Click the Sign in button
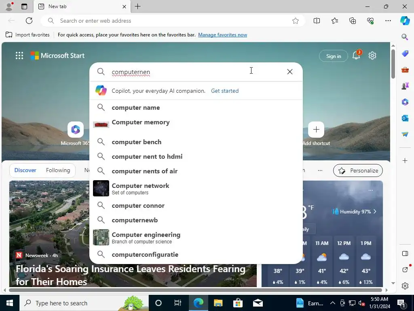 (334, 56)
